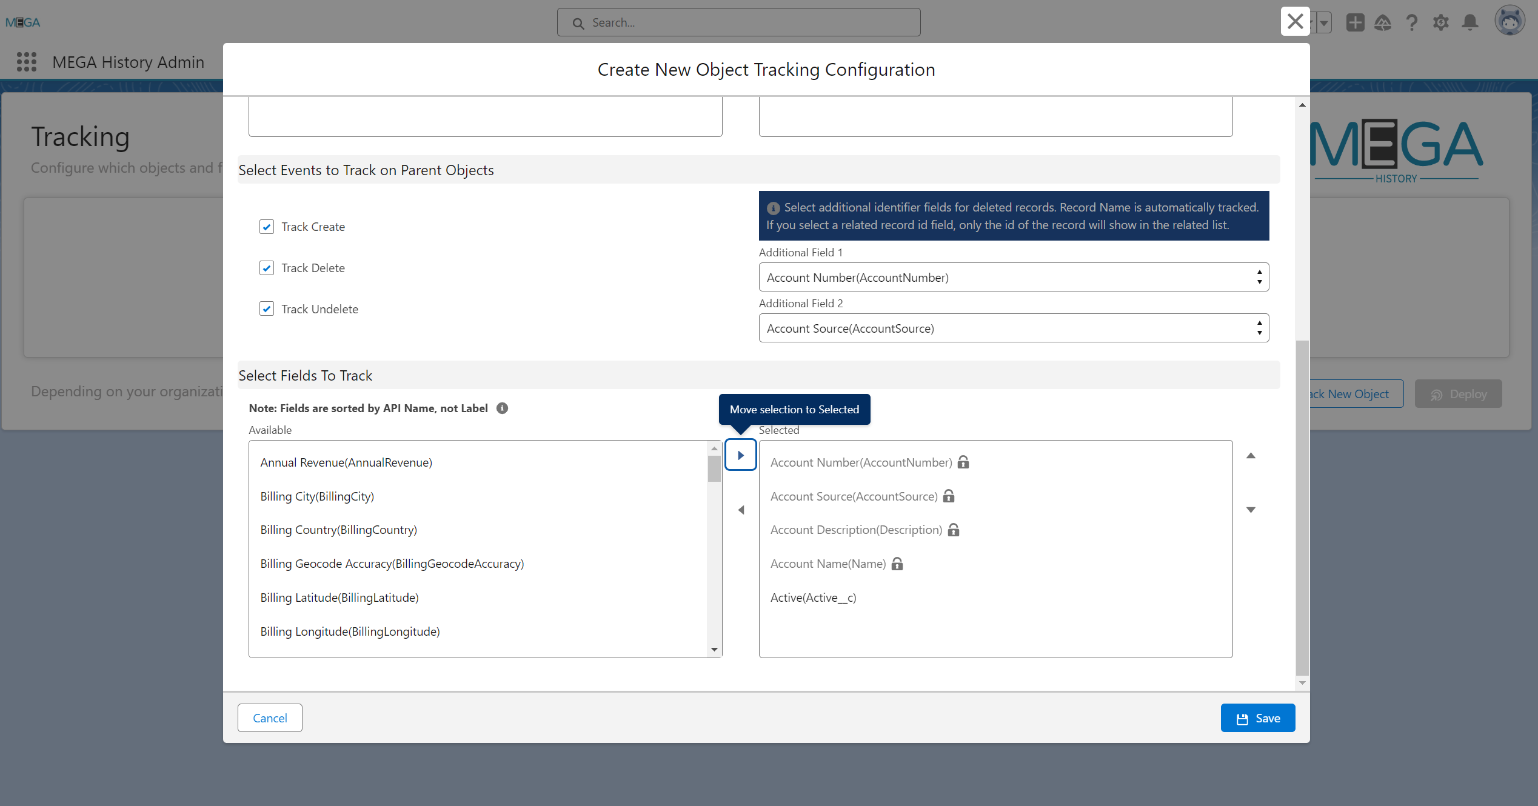
Task: Click the move selected field up arrow
Action: 1251,455
